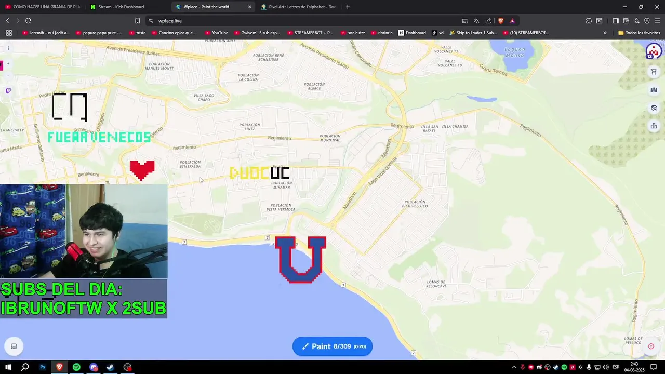
Task: Expand the system tray hidden icons arrow
Action: 514,367
